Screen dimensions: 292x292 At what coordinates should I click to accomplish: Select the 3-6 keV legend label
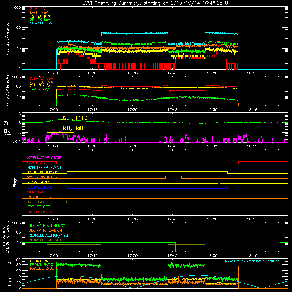38,9
